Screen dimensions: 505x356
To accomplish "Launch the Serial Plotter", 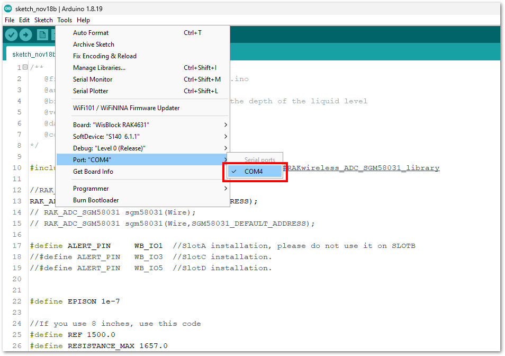I will pyautogui.click(x=142, y=91).
